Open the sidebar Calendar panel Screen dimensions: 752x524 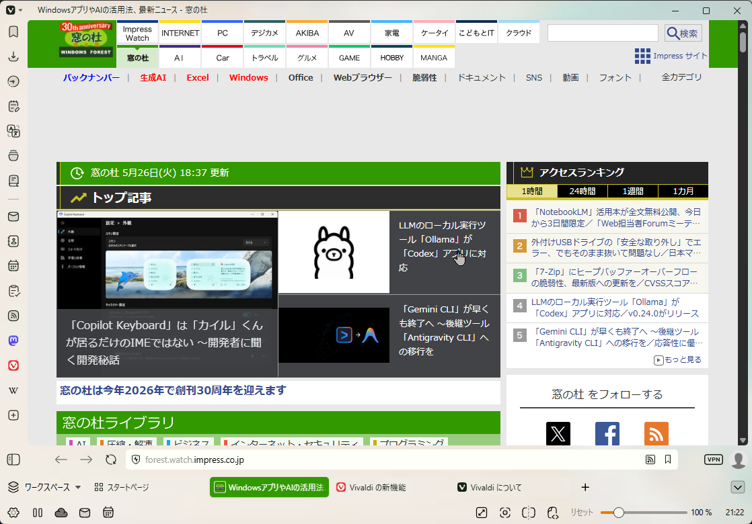13,266
